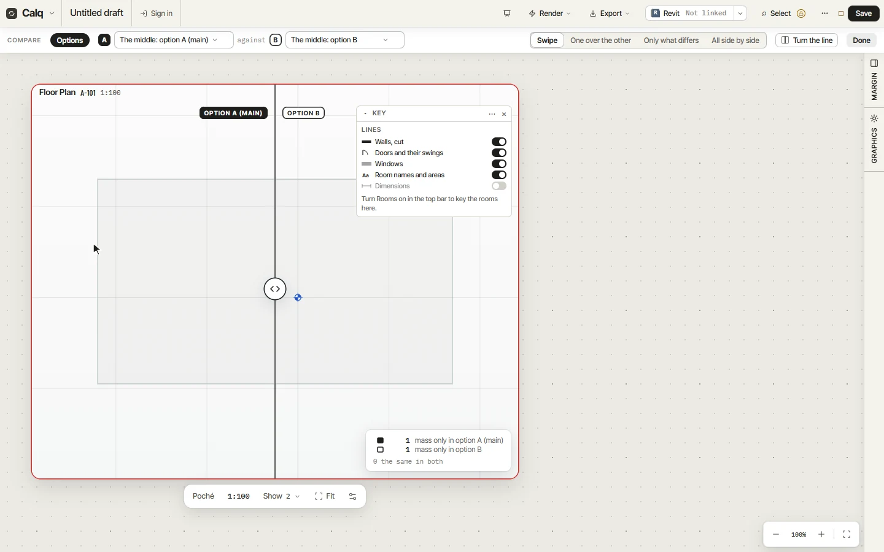The width and height of the screenshot is (884, 552).
Task: Switch to One over the other mode
Action: [600, 40]
